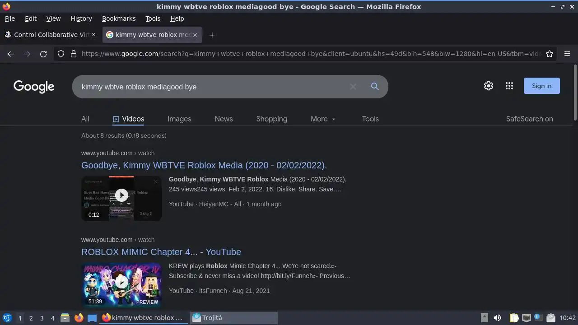Viewport: 578px width, 325px height.
Task: Launch Firefox from the taskbar quick launcher
Action: 79,318
